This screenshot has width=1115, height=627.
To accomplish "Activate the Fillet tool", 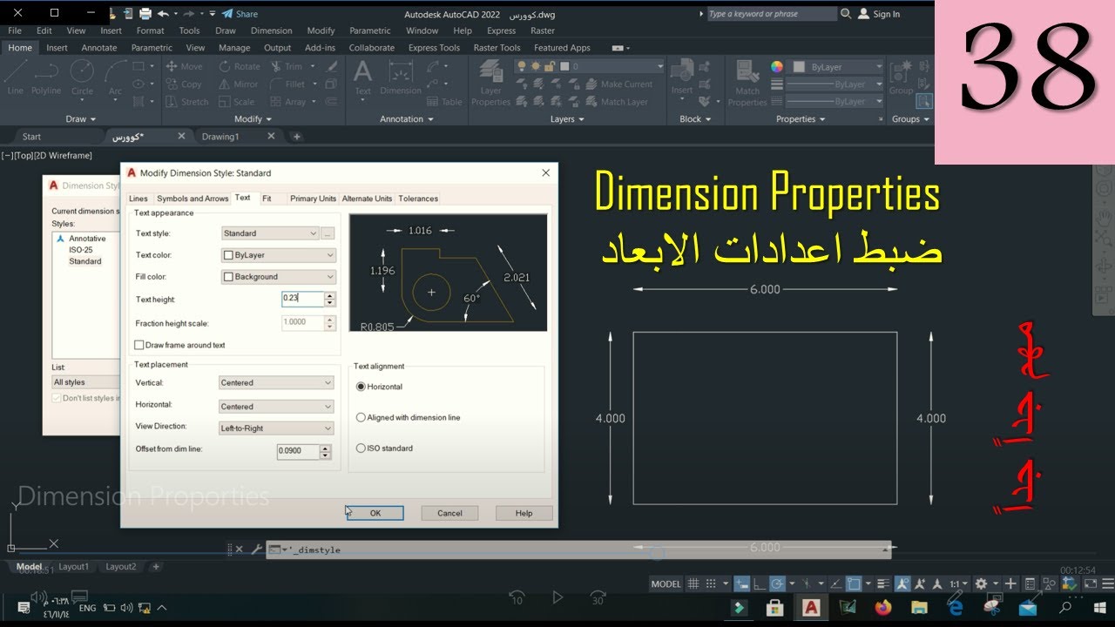I will [x=288, y=84].
